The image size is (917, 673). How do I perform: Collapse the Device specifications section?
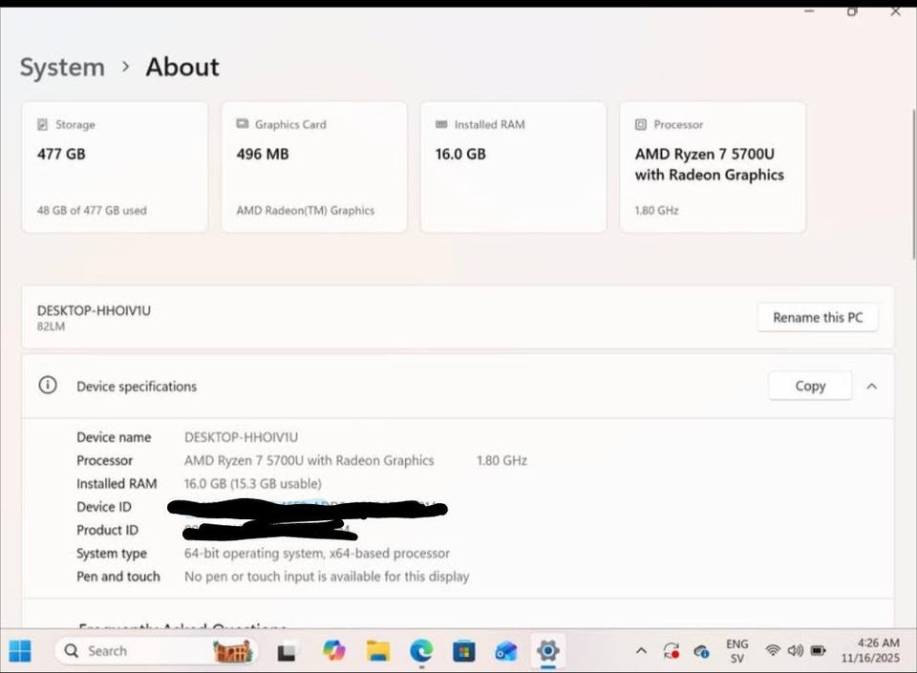pos(872,387)
